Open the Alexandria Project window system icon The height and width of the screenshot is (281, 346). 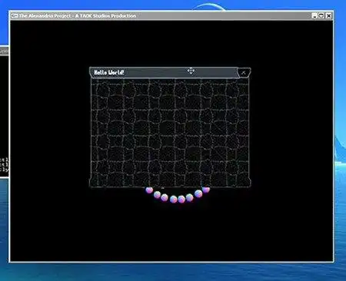(x=15, y=16)
